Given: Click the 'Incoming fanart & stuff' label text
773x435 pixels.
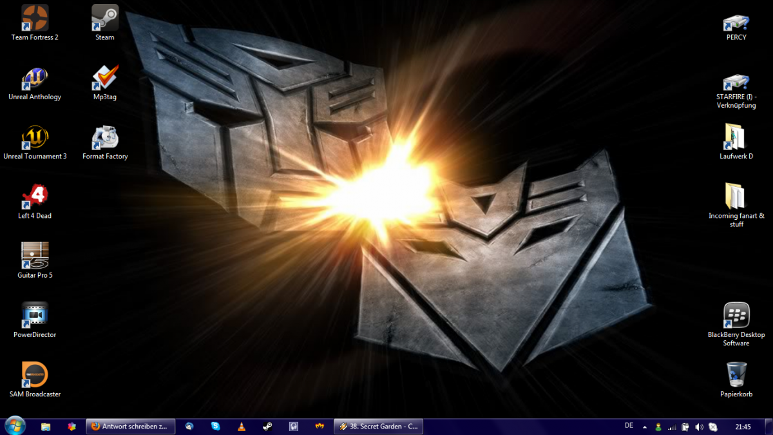Looking at the screenshot, I should (736, 220).
